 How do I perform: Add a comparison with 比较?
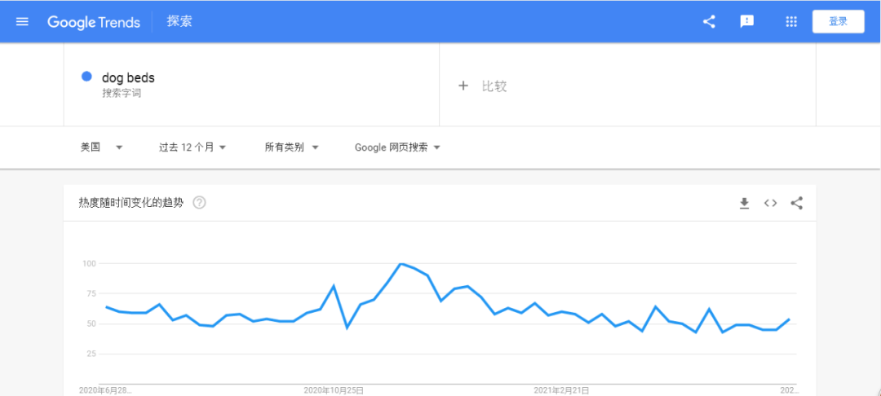494,86
